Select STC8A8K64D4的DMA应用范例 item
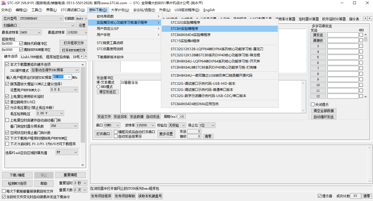Viewport: 373px width, 201px height. [220, 104]
